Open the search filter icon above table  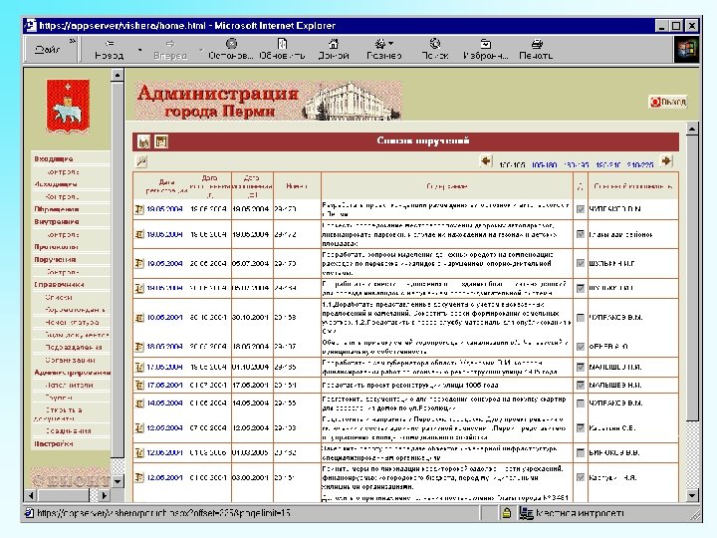pos(141,161)
